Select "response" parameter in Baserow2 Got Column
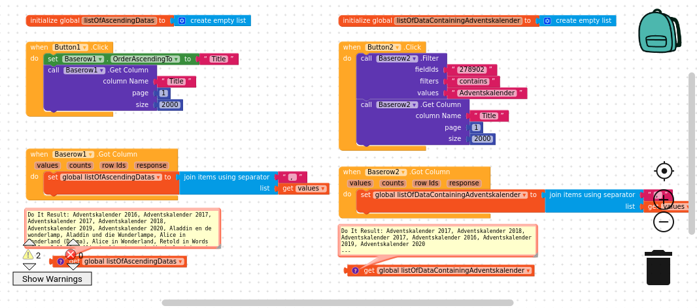The height and width of the screenshot is (308, 697). pyautogui.click(x=464, y=183)
